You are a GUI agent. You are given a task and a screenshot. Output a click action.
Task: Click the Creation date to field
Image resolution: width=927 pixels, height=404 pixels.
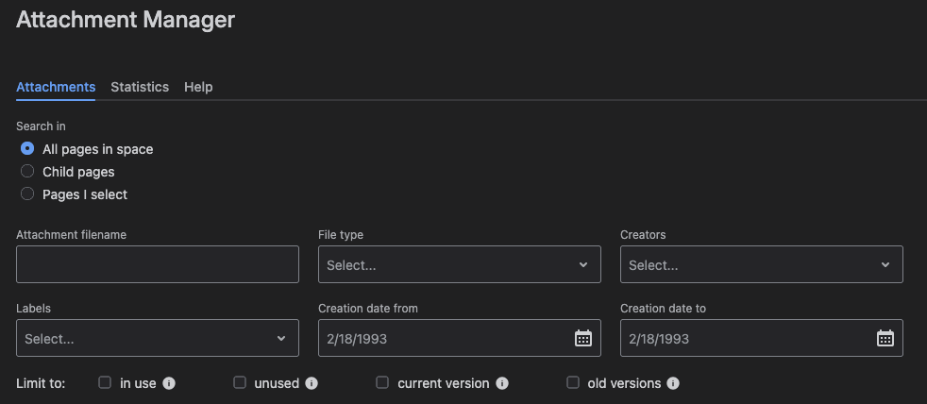pyautogui.click(x=762, y=338)
